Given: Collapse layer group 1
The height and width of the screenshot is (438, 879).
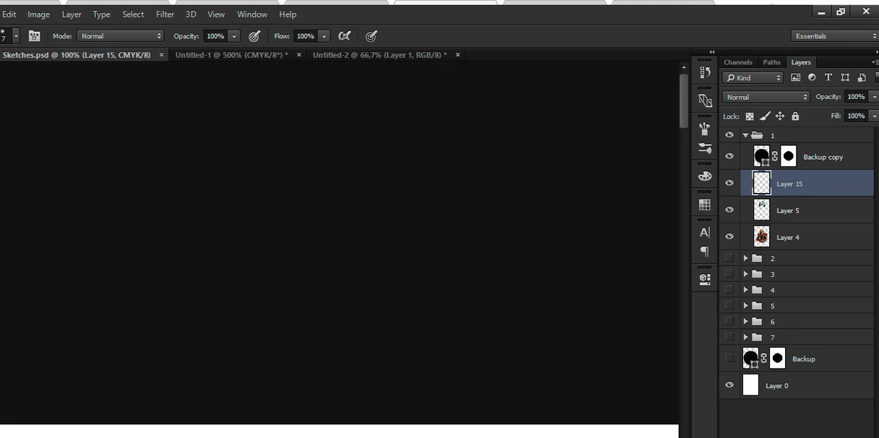Looking at the screenshot, I should [x=745, y=135].
